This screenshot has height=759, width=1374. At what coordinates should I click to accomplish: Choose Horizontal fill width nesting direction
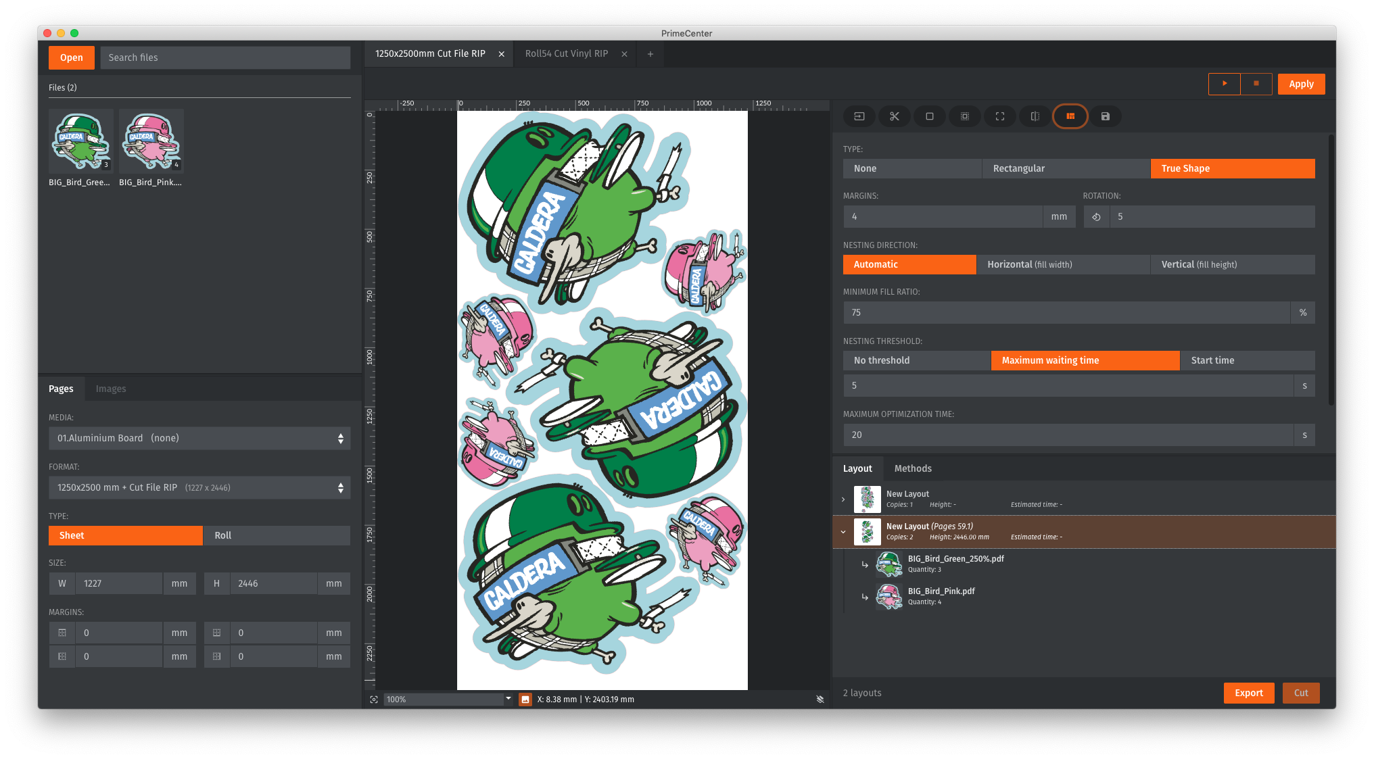[x=1062, y=264]
